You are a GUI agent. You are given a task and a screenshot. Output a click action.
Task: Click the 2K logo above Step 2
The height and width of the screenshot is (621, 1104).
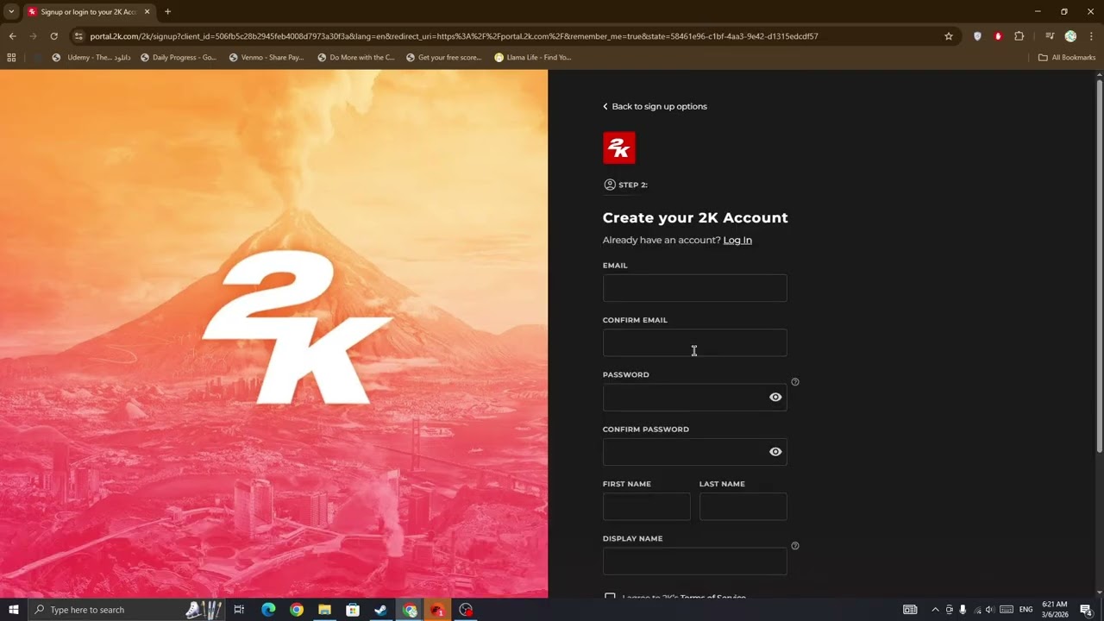[618, 147]
